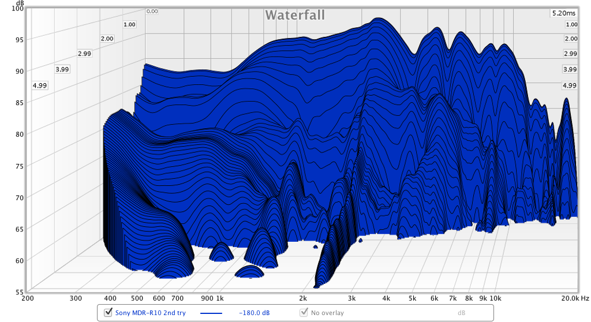Viewport: 591px width, 322px height.
Task: Click the 900 frequency axis label
Action: point(207,298)
